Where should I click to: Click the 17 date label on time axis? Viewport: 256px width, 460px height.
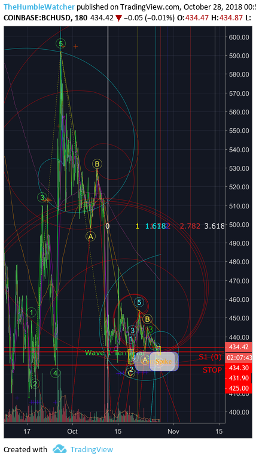(x=27, y=431)
